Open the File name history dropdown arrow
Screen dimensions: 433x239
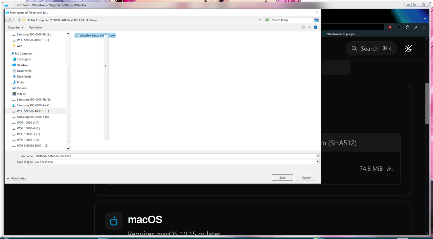pos(317,156)
